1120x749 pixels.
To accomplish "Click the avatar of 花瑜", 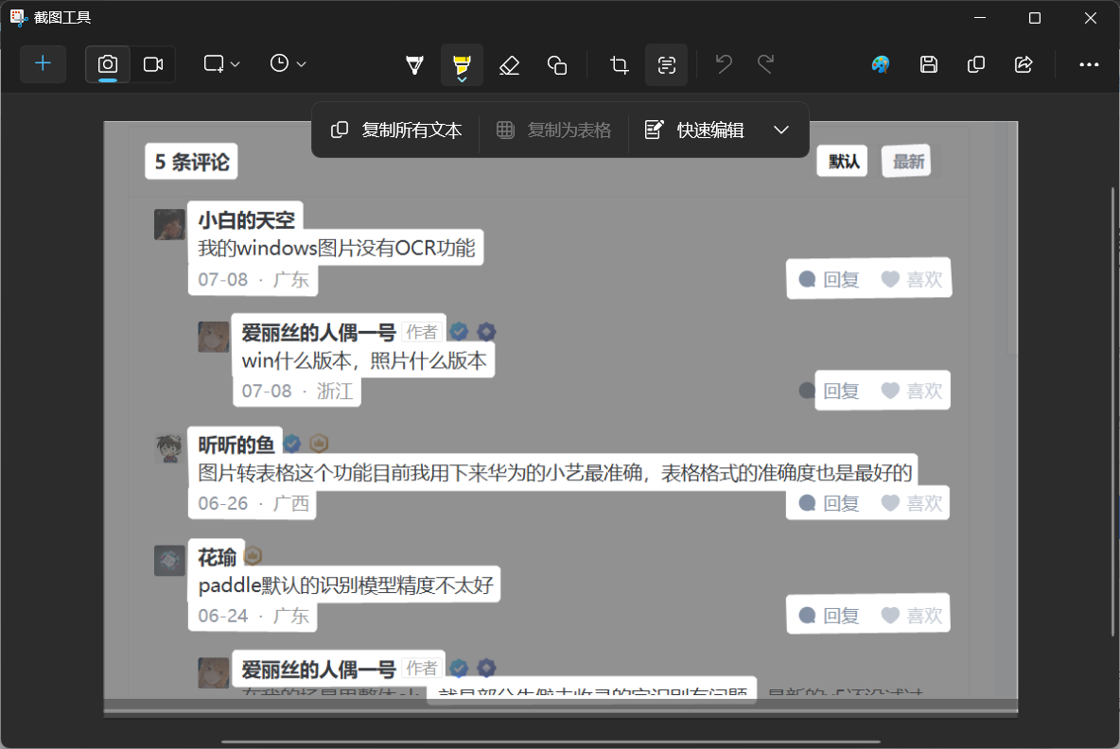I will point(170,561).
